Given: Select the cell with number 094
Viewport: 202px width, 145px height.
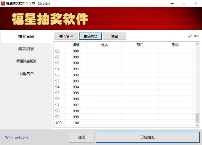Looking at the screenshot, I should pos(76,87).
